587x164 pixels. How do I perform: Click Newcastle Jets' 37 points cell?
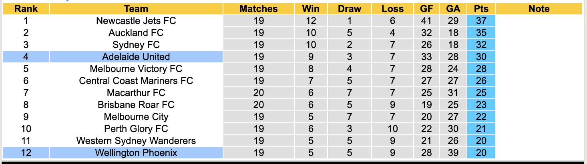[x=481, y=21]
